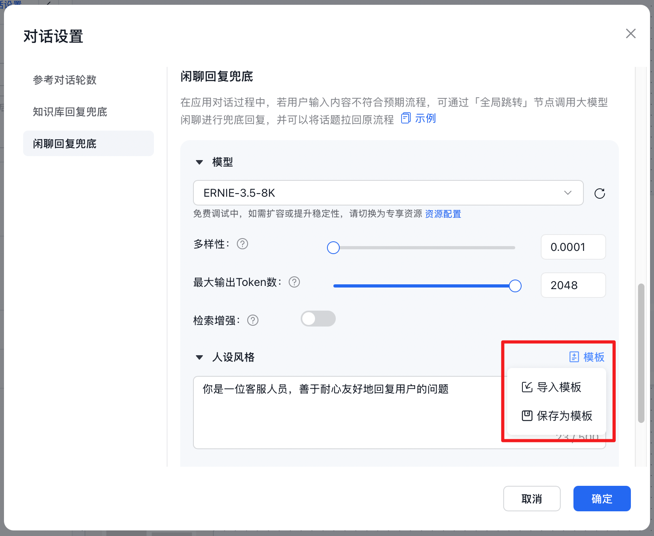Image resolution: width=654 pixels, height=536 pixels.
Task: Open the 模板 template menu
Action: [587, 357]
